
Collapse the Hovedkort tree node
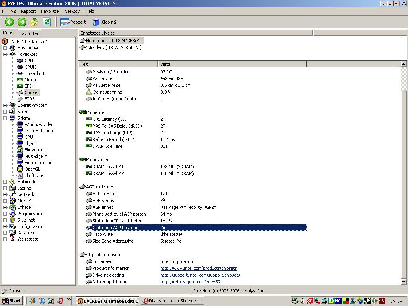coord(5,54)
